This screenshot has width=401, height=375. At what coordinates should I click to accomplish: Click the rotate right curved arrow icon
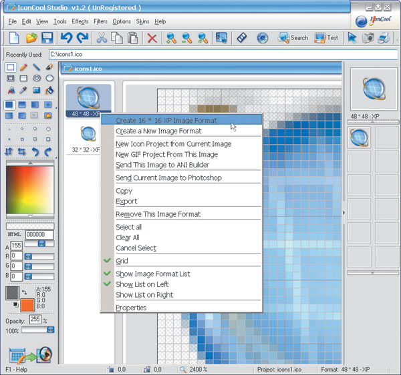click(48, 151)
